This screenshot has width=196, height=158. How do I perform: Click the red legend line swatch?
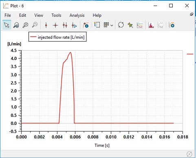click(33, 37)
